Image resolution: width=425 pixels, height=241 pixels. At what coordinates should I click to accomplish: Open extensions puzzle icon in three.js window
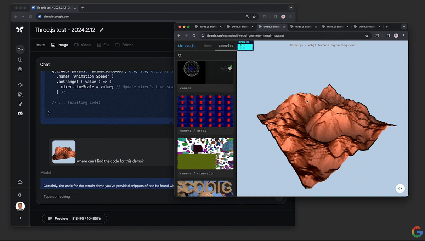[x=377, y=35]
